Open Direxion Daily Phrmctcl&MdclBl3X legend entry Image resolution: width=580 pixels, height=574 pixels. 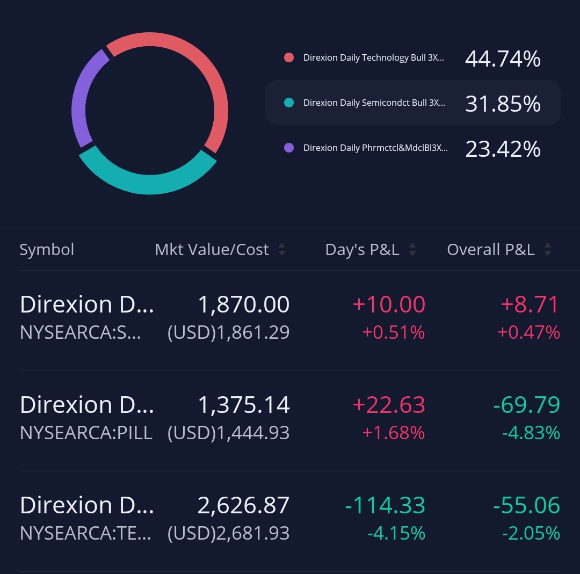(375, 148)
